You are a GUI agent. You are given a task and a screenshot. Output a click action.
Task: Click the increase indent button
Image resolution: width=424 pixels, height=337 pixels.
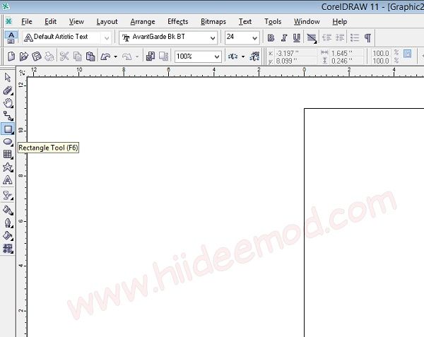point(340,38)
